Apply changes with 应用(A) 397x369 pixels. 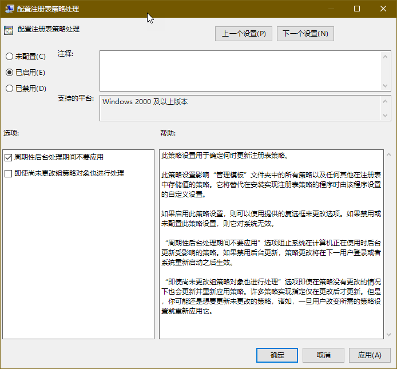click(x=370, y=355)
